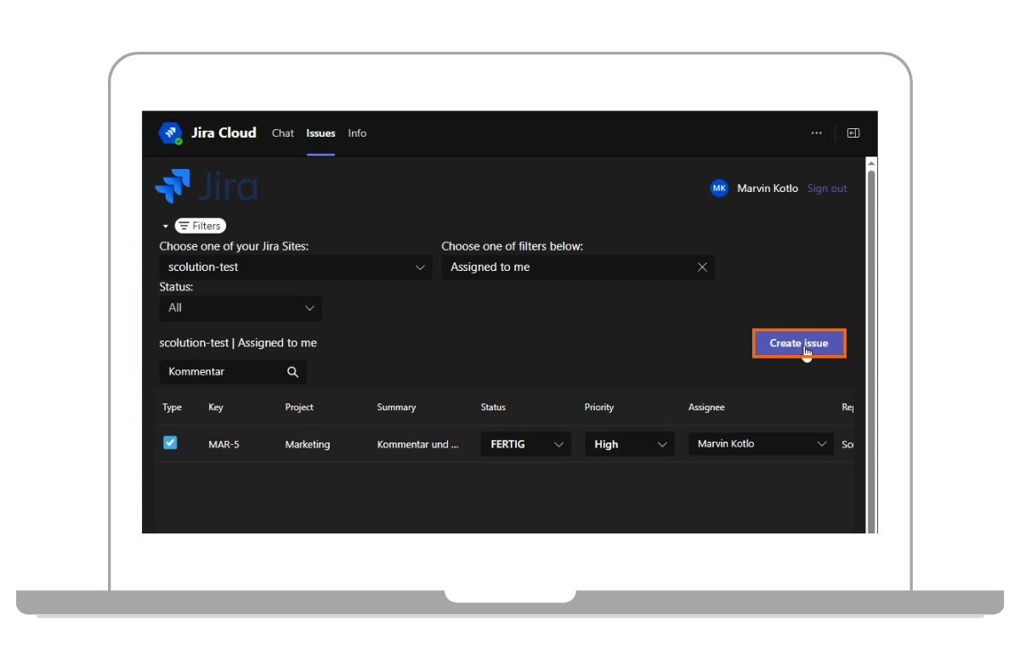This screenshot has width=1020, height=671.
Task: Open the Marvin Kotlo assignee dropdown
Action: coord(761,444)
